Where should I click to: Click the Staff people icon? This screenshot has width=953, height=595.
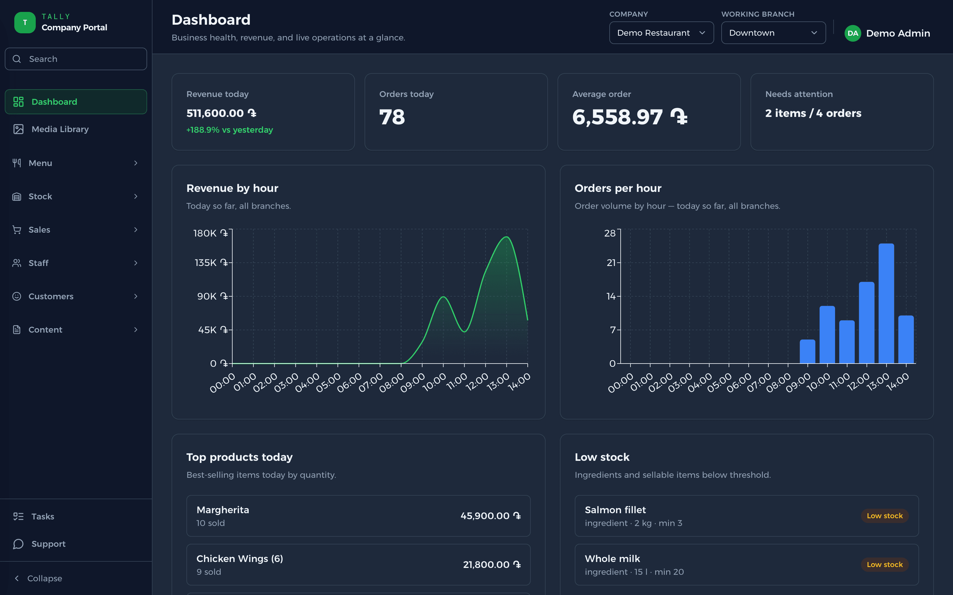point(17,263)
